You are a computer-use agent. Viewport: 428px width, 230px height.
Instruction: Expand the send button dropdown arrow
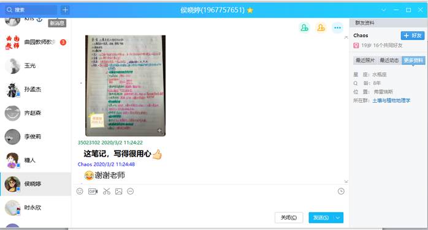click(x=338, y=218)
